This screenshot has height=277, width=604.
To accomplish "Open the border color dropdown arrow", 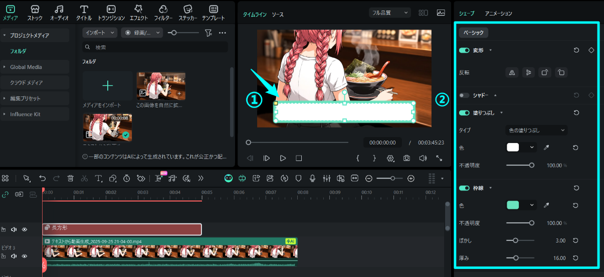I will pyautogui.click(x=531, y=205).
